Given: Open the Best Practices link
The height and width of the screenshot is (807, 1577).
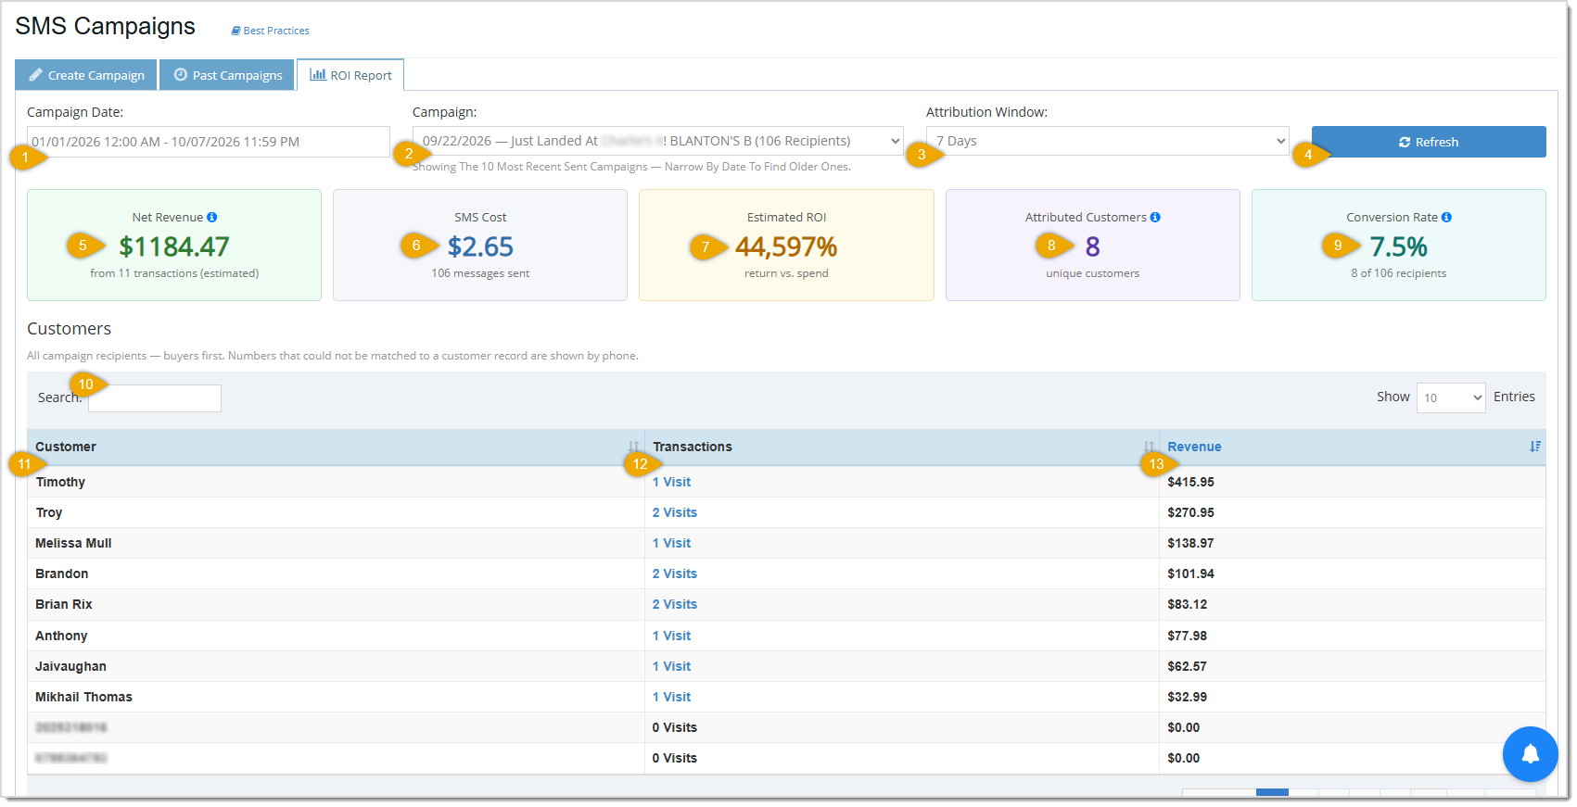Looking at the screenshot, I should click(271, 31).
